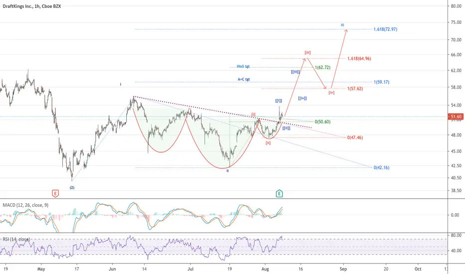The width and height of the screenshot is (465, 274).
Task: Click the current price tag 51.60
Action: click(x=456, y=117)
